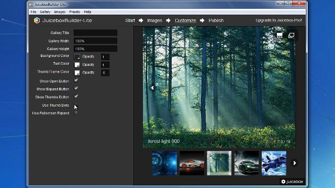Click the arrow after Customize step

(202, 20)
